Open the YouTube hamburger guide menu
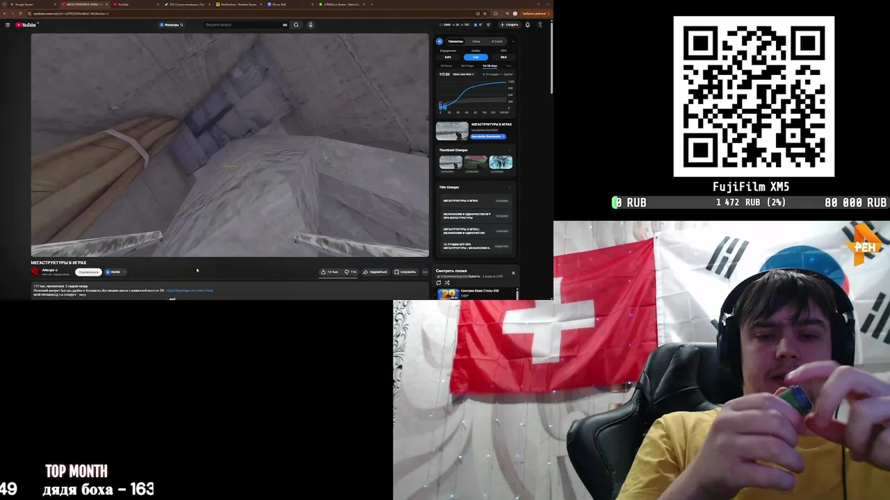Screen dimensions: 890x500 pyautogui.click(x=8, y=25)
